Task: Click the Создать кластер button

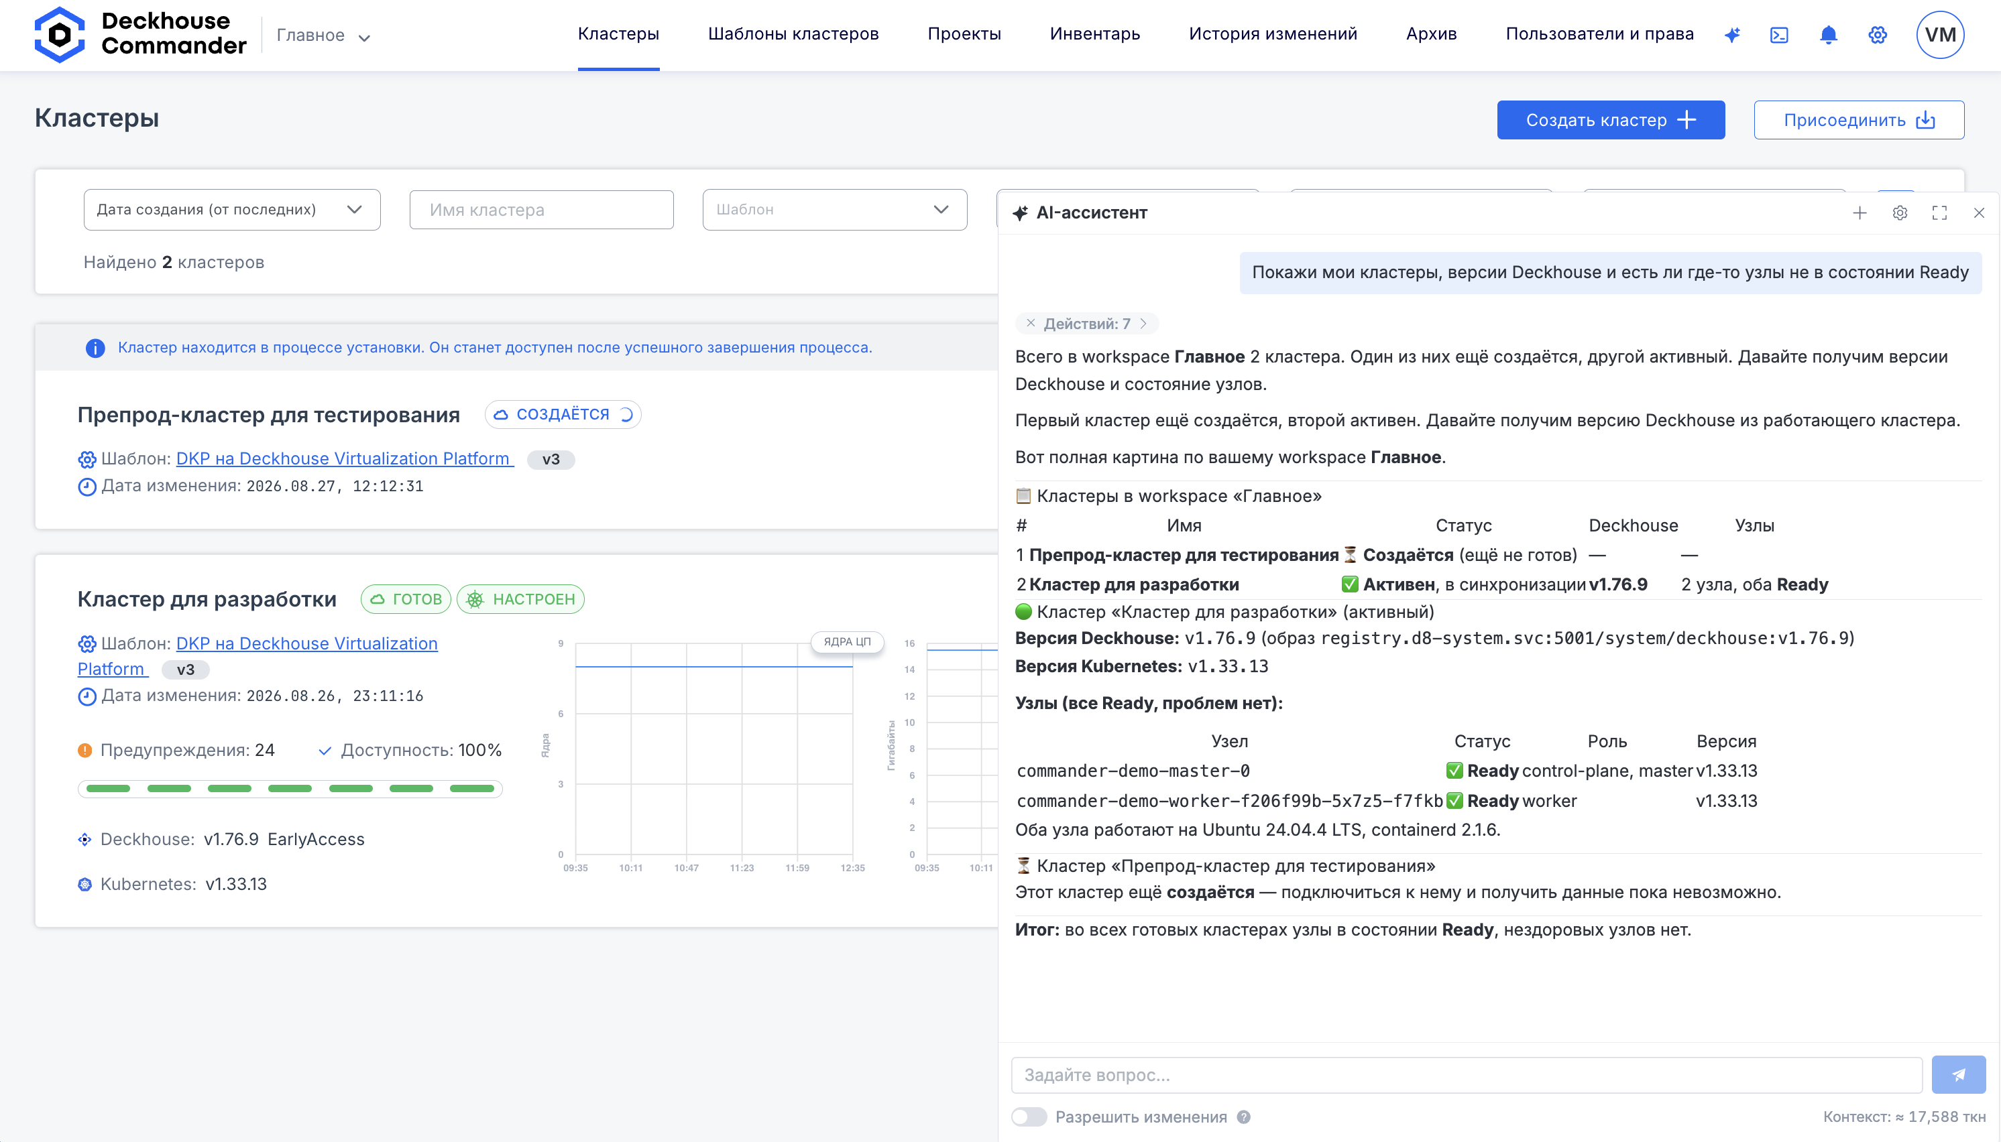Action: (1611, 120)
